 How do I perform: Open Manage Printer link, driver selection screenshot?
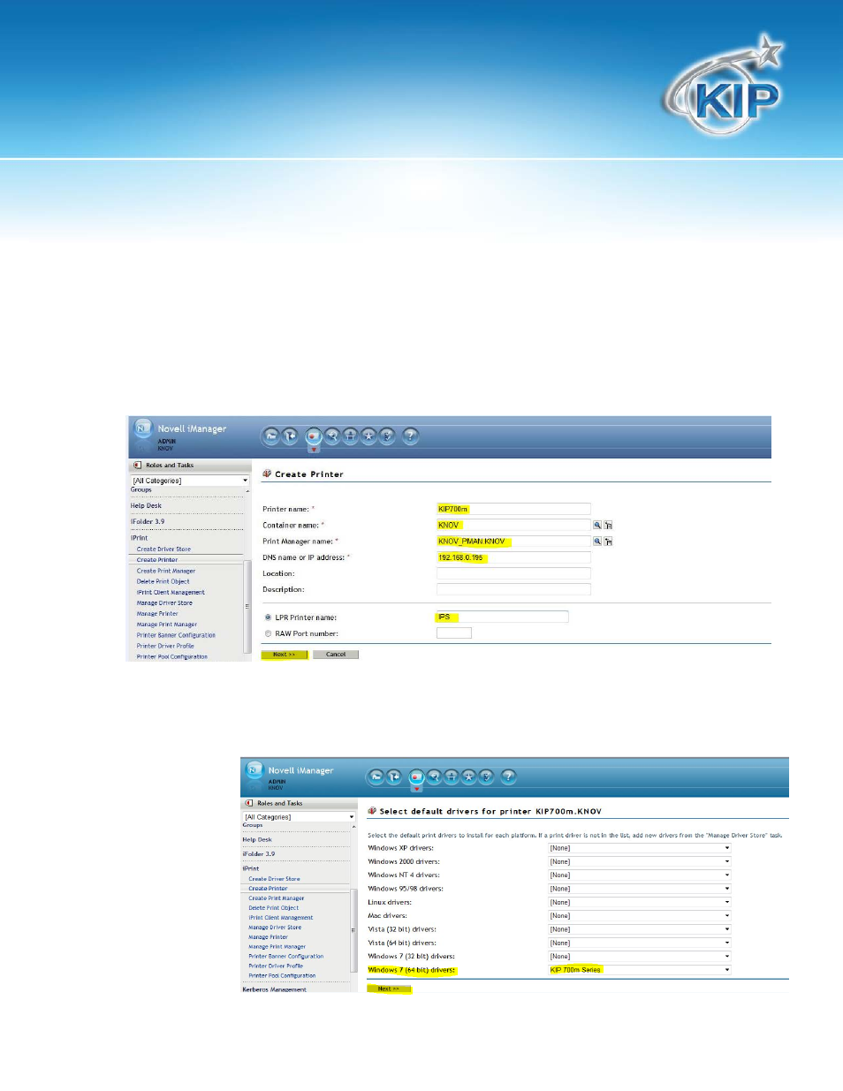[268, 937]
